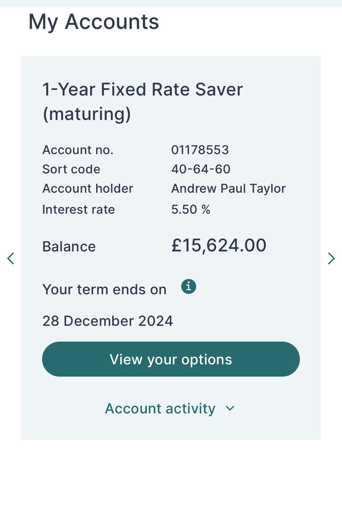Viewport: 342px width, 505px height.
Task: Click the "Account holder" label
Action: pos(88,188)
